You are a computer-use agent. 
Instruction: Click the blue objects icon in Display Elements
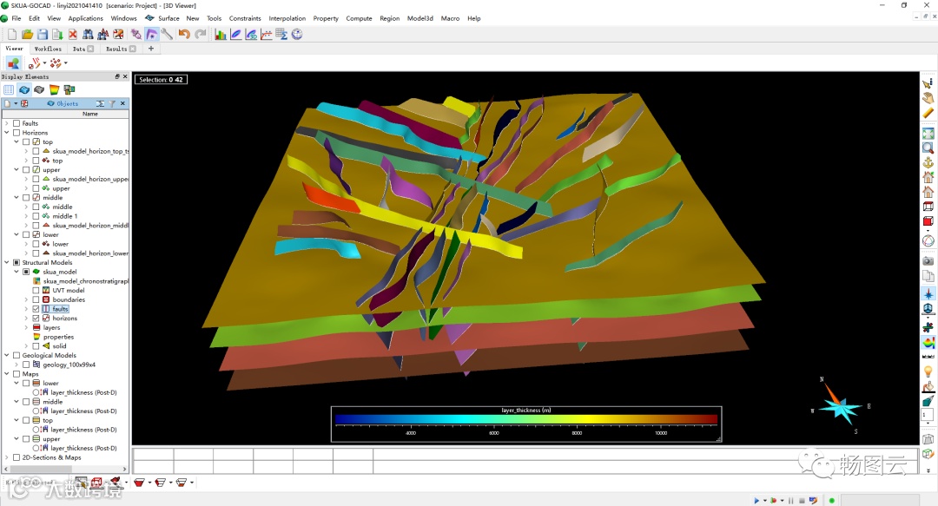point(24,89)
